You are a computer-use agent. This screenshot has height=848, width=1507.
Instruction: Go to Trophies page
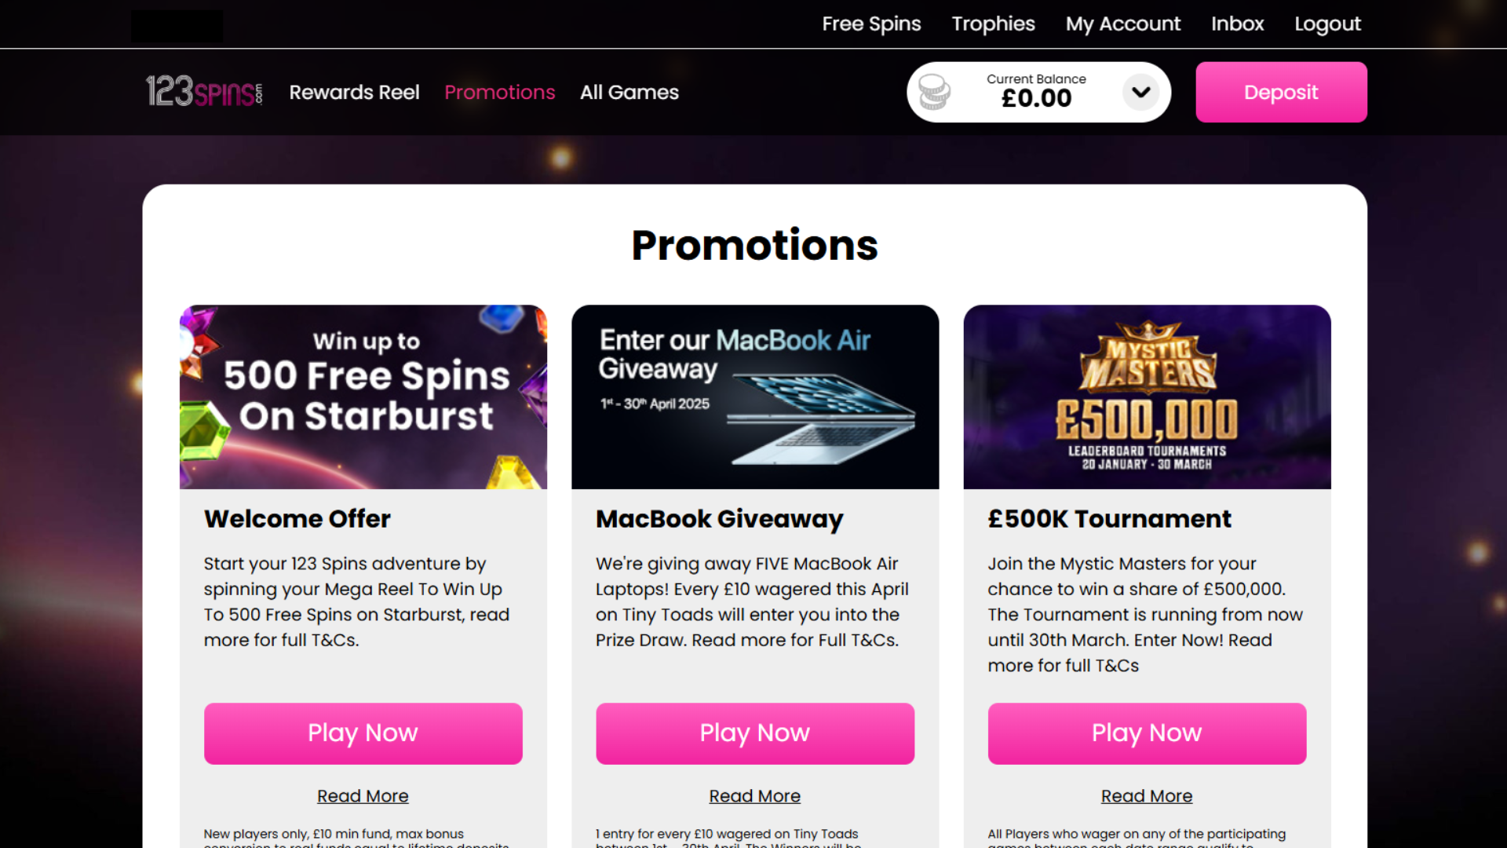[993, 24]
